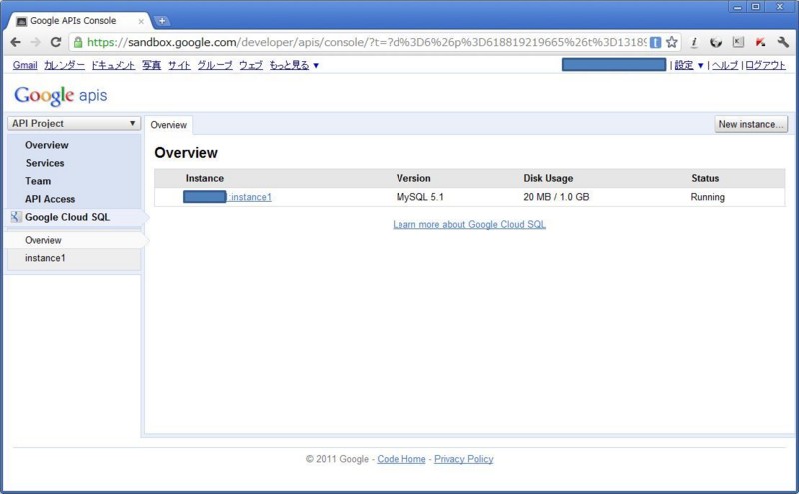Select Overview under Google Cloud SQL
This screenshot has width=799, height=494.
(43, 240)
